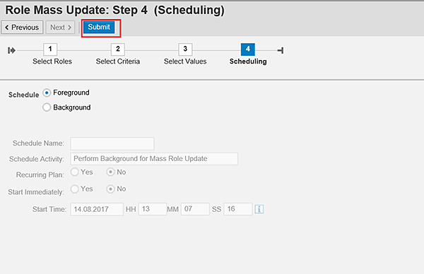Select the Foreground schedule option

click(47, 93)
